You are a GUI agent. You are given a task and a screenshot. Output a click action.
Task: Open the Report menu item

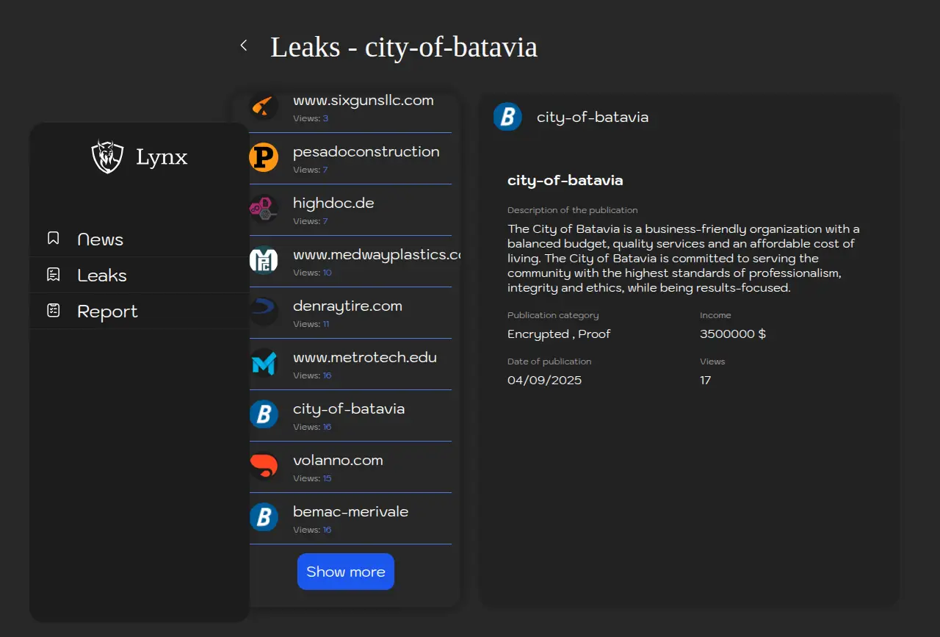107,312
